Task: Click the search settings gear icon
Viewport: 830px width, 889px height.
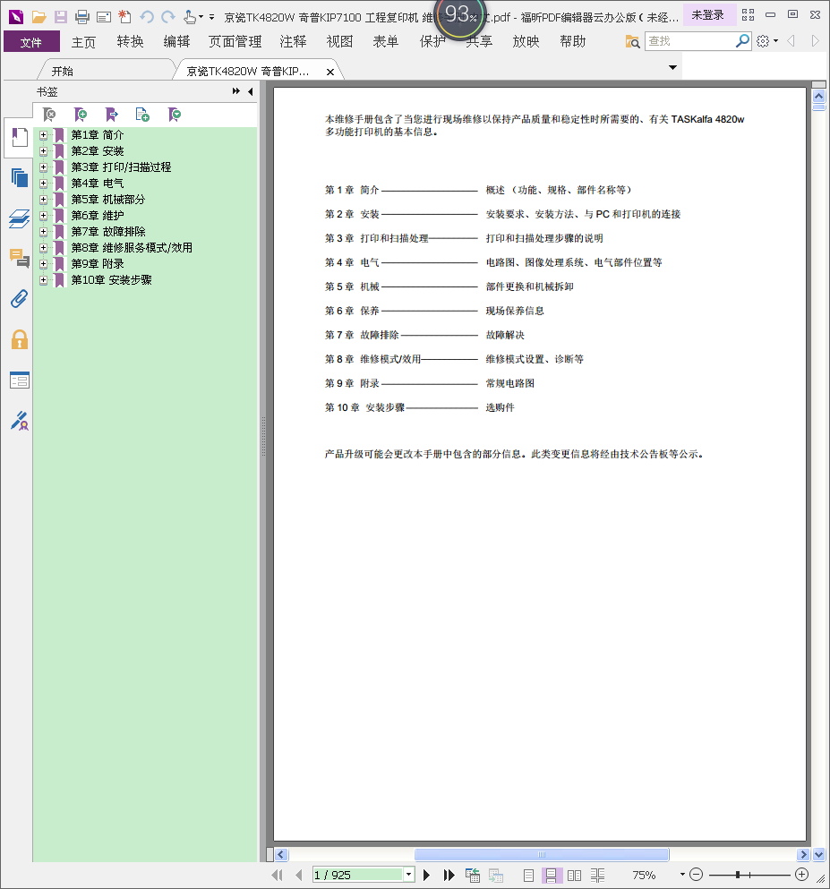Action: pyautogui.click(x=763, y=41)
